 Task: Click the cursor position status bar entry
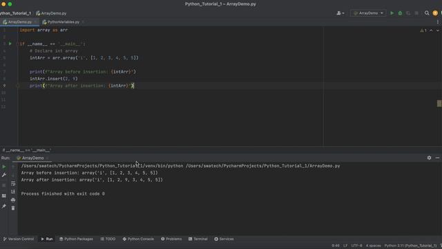tap(336, 246)
